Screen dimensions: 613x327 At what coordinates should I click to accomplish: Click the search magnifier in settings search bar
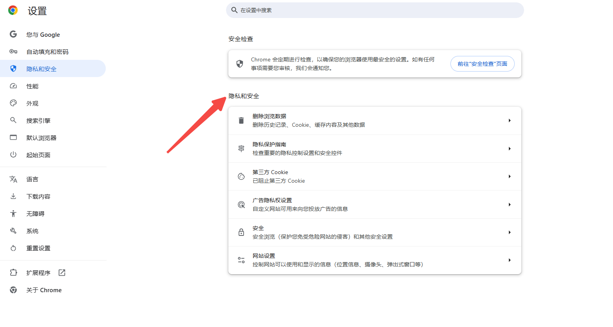pos(234,10)
